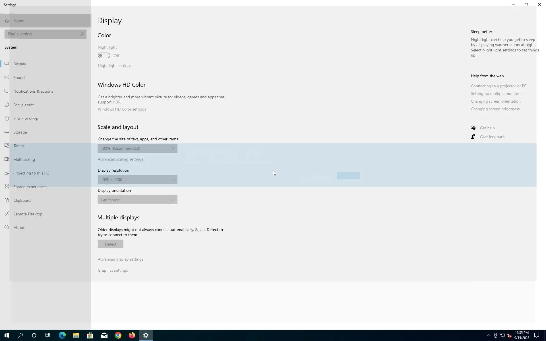Click the Power & sleep icon
546x341 pixels.
tap(7, 118)
